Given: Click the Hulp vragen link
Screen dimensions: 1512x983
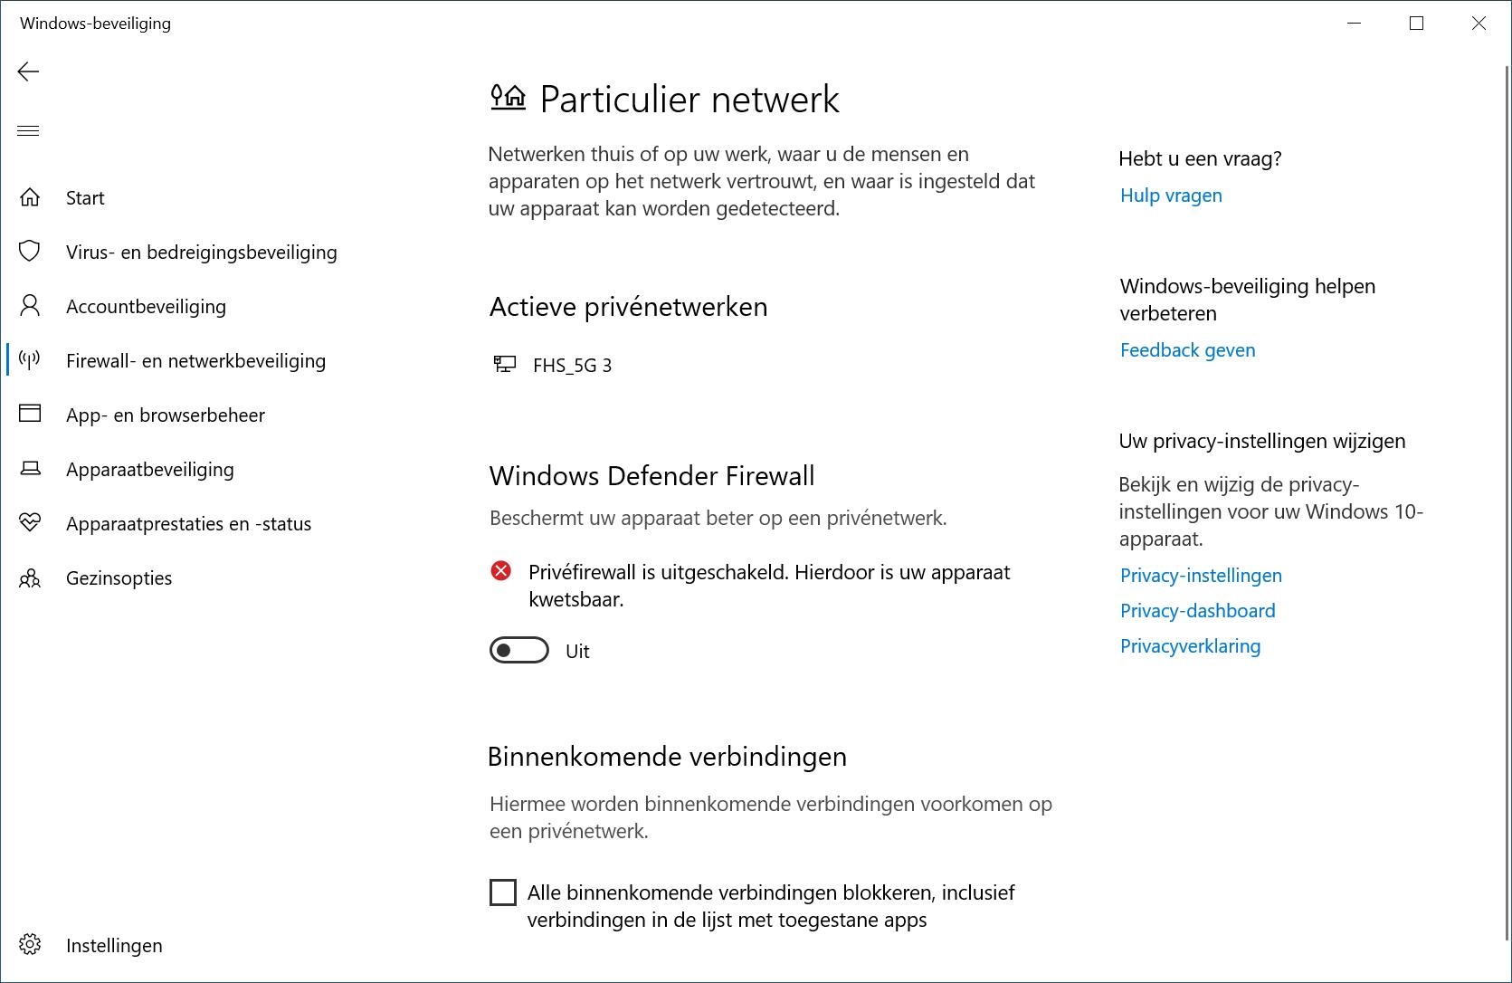Looking at the screenshot, I should [x=1171, y=196].
